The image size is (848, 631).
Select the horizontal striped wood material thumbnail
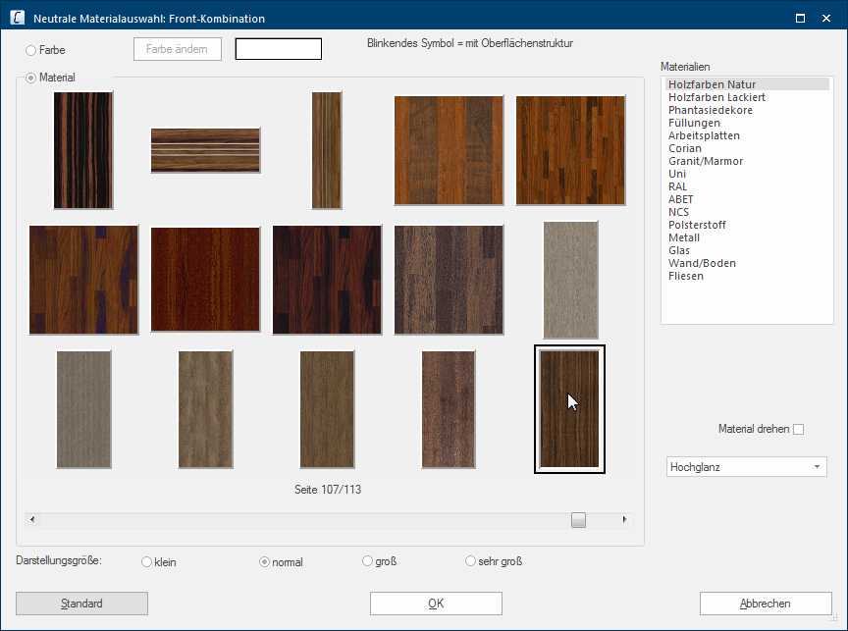click(205, 150)
